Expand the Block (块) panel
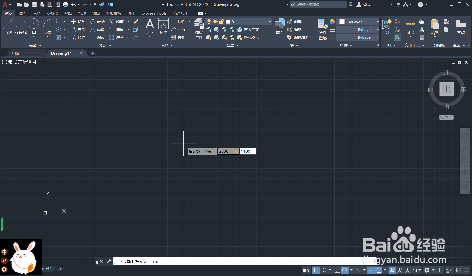The image size is (472, 276). 294,45
